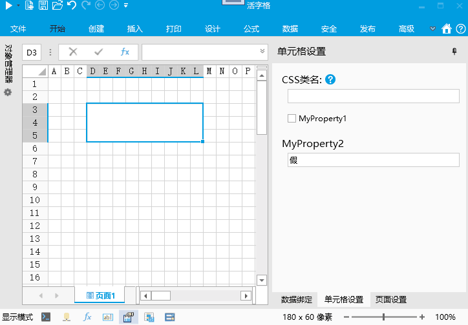Switch to the 安全 ribbon tab

coord(329,29)
